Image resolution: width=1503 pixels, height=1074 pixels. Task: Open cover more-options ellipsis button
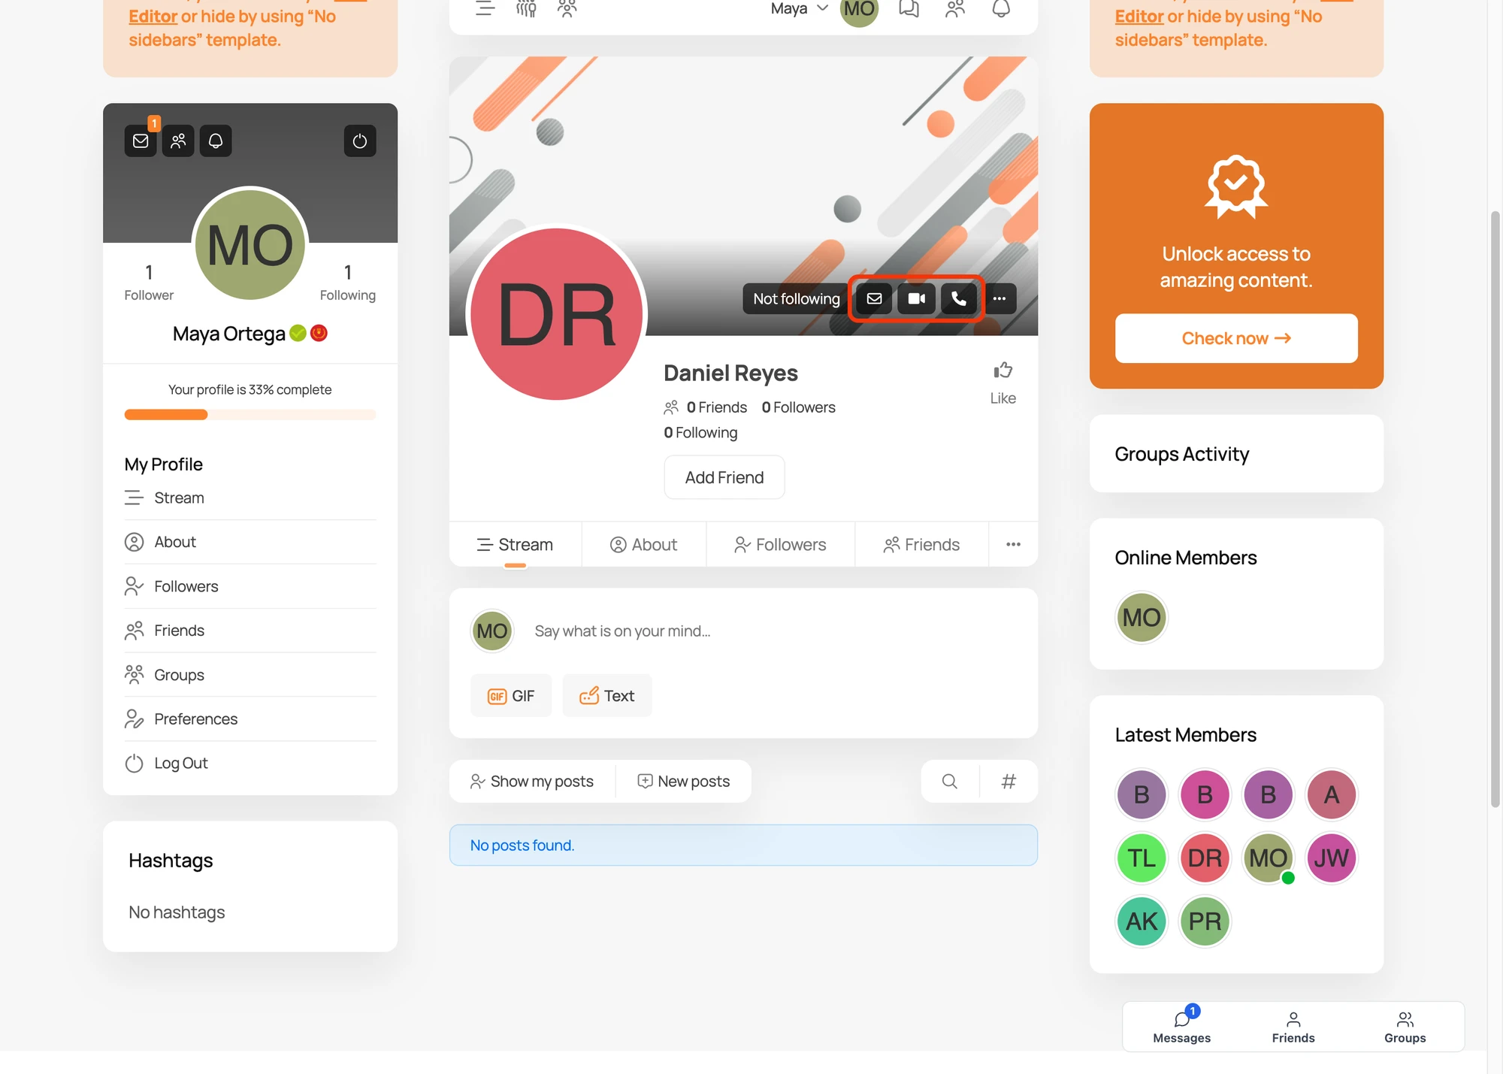999,298
